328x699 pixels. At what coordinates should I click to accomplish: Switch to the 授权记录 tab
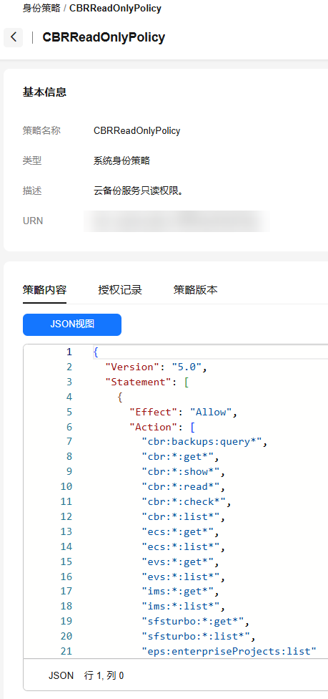(120, 290)
